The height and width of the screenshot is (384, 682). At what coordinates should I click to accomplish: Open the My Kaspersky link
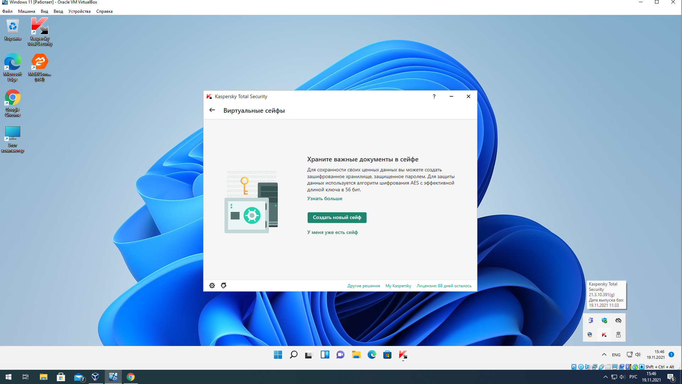point(398,286)
